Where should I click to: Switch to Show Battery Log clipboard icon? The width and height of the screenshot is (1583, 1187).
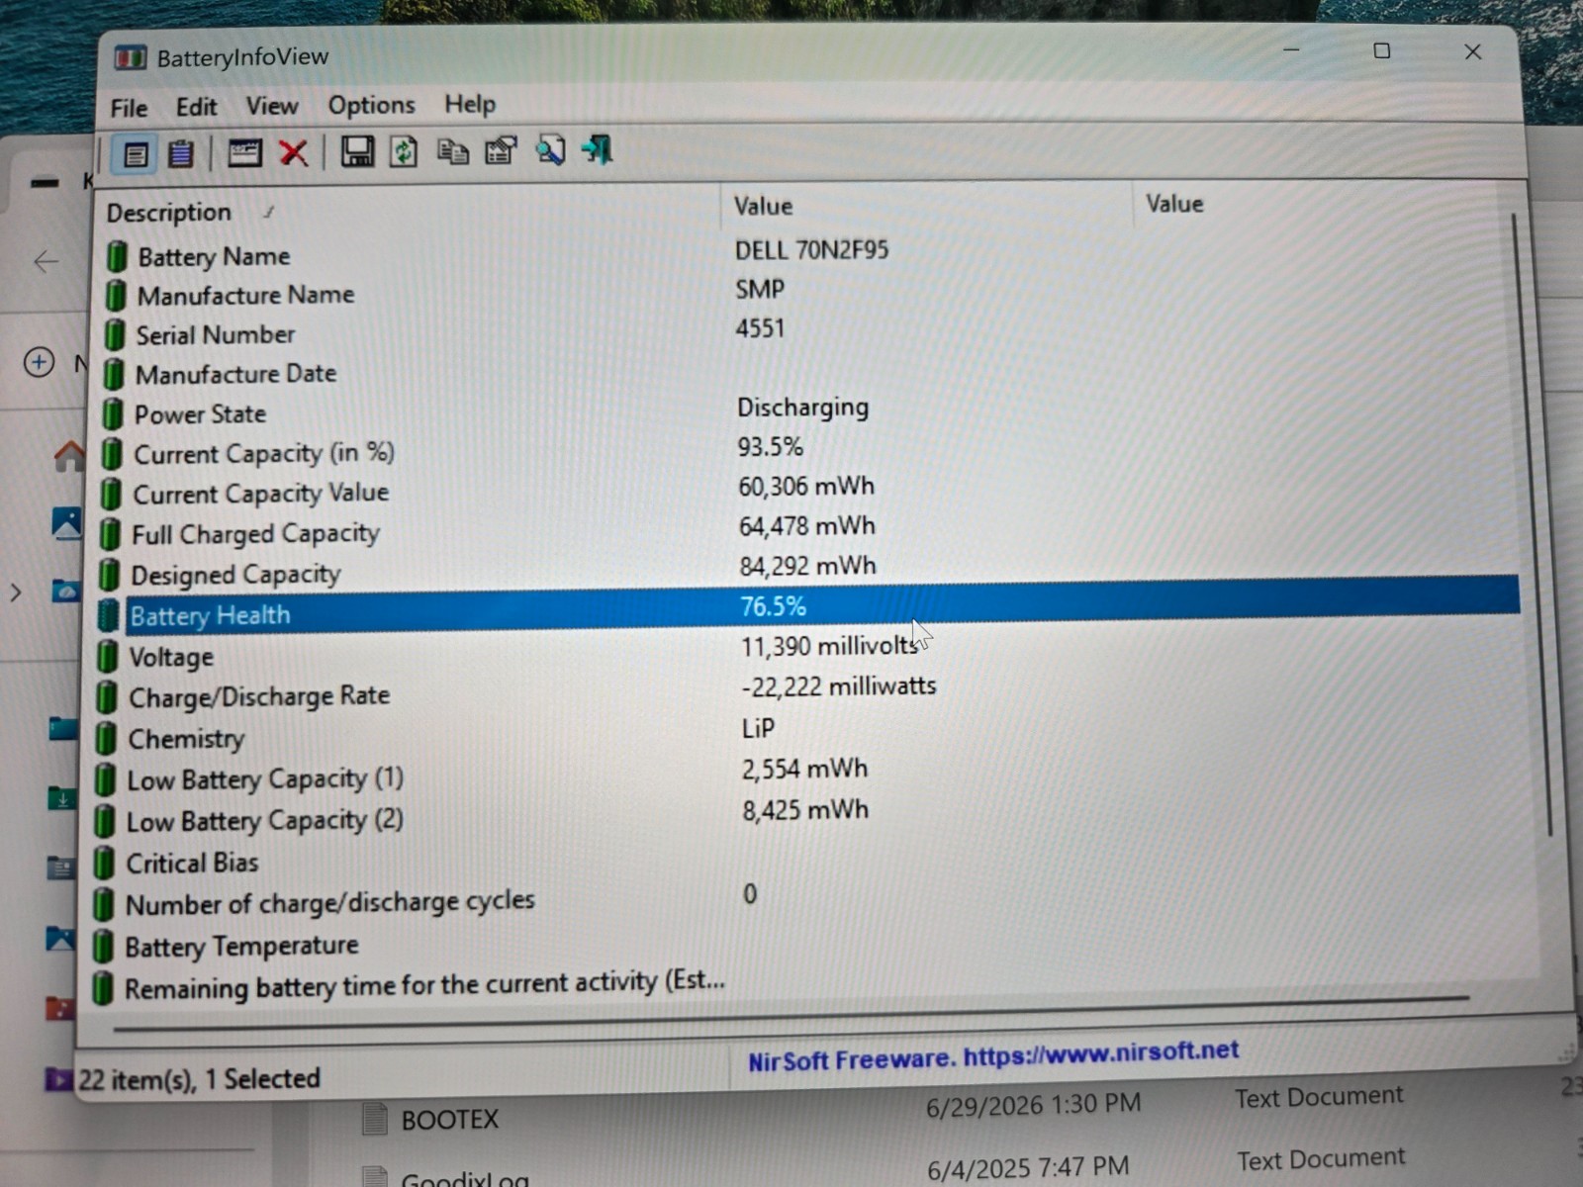[x=181, y=153]
